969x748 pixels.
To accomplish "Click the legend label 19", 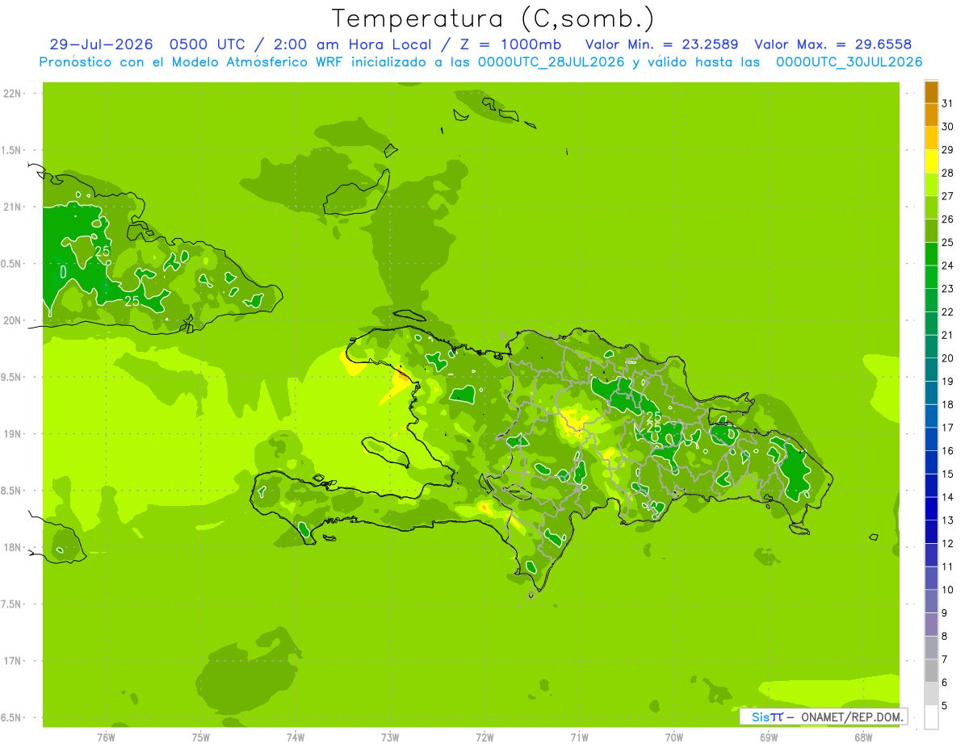I will pos(947,381).
